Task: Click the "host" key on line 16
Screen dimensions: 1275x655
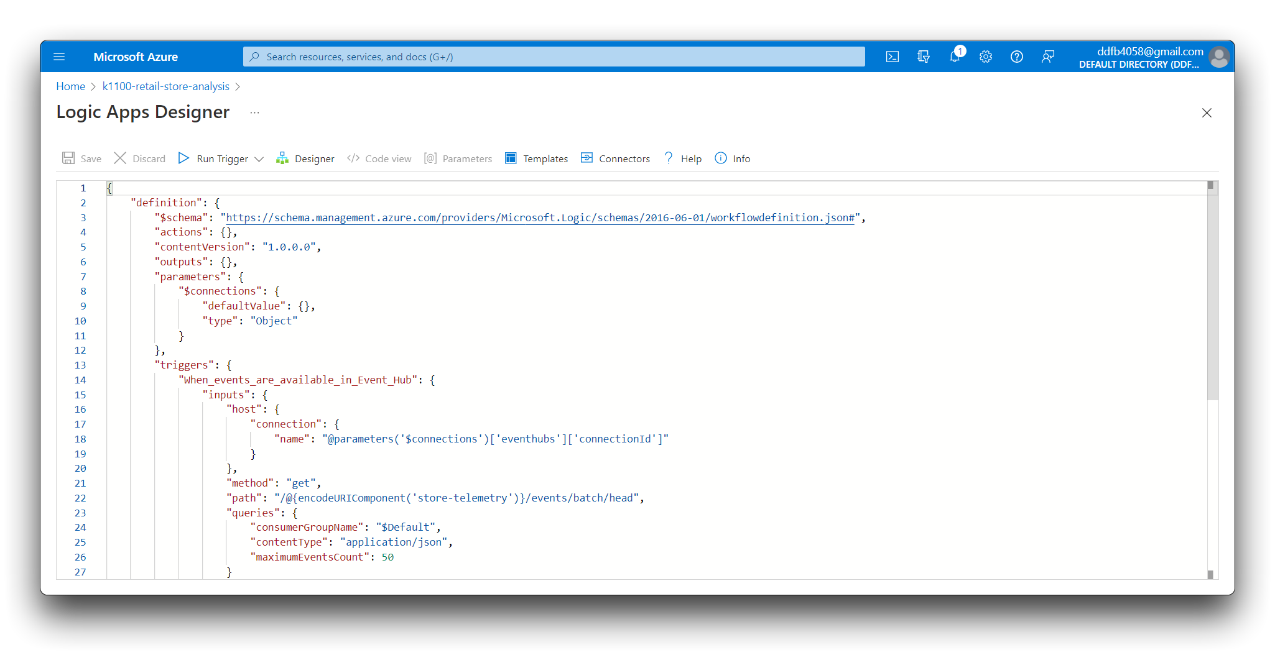Action: tap(244, 409)
